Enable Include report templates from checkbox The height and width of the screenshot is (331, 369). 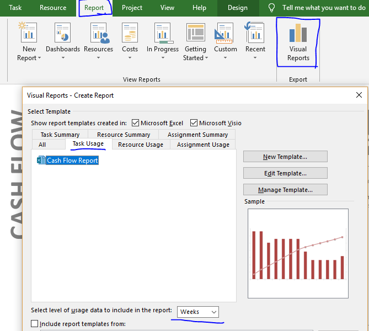point(35,324)
